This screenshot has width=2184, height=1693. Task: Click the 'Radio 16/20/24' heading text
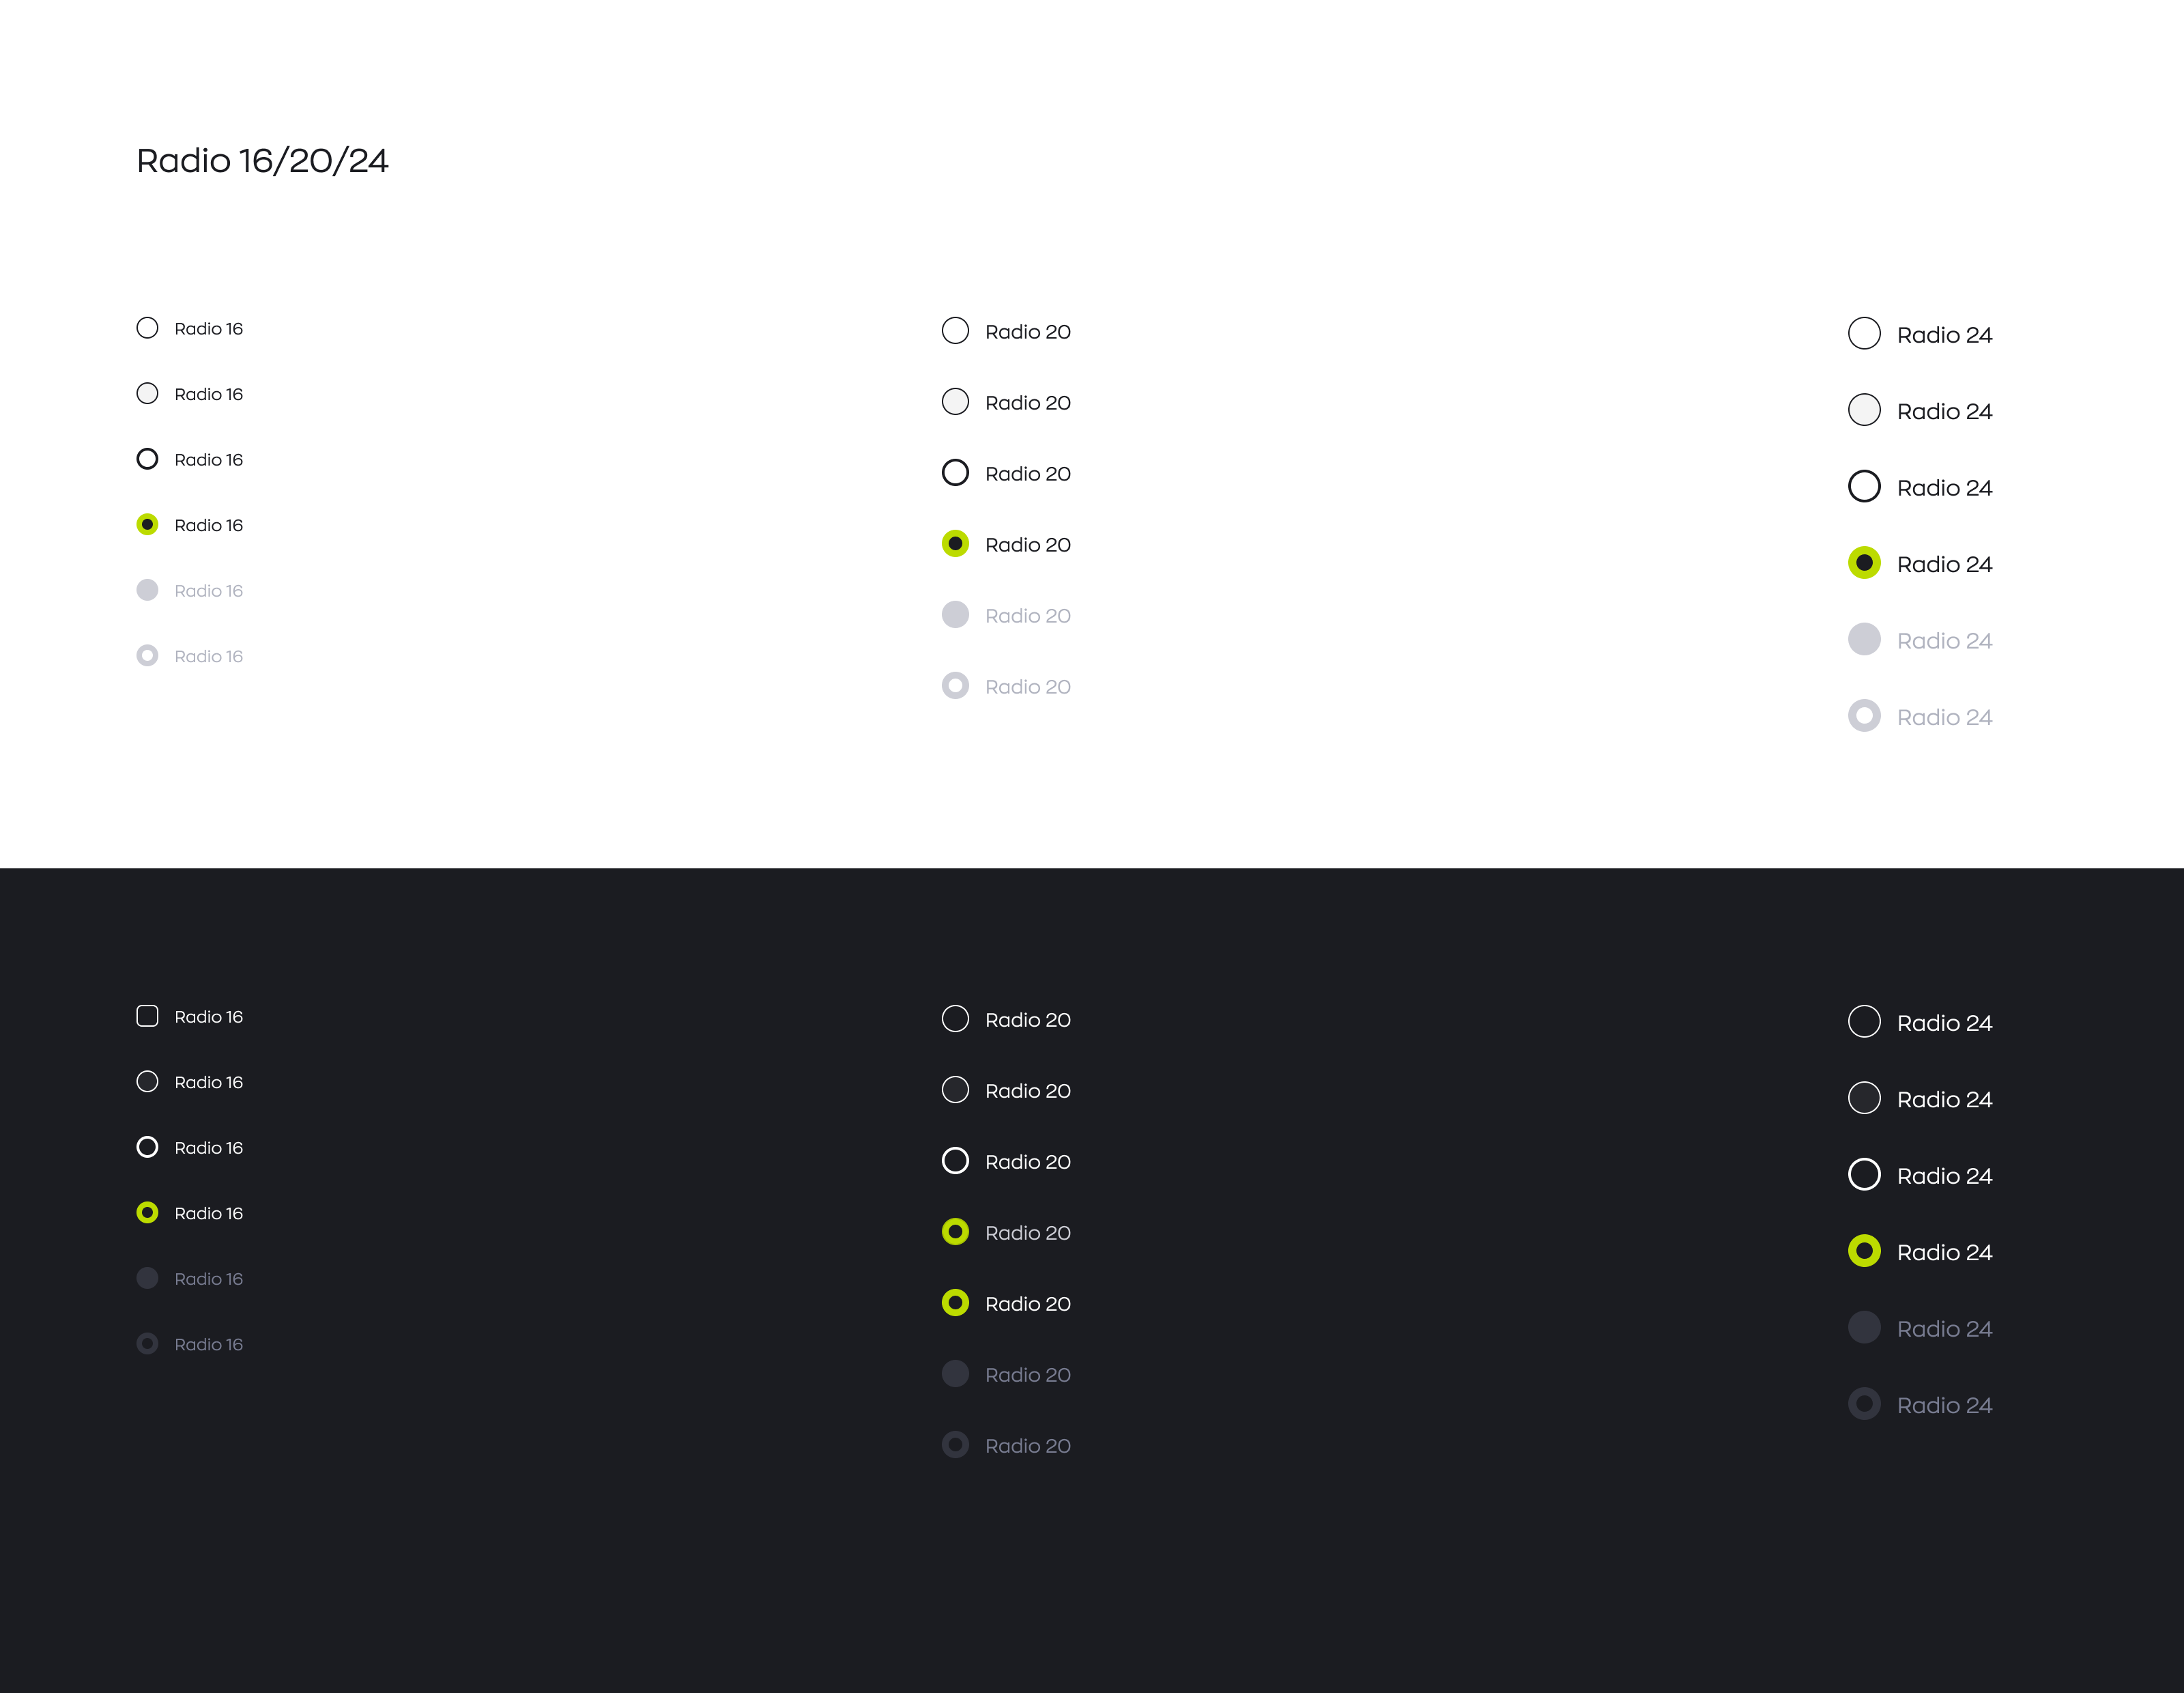click(262, 161)
